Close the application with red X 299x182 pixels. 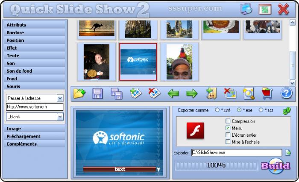[283, 9]
